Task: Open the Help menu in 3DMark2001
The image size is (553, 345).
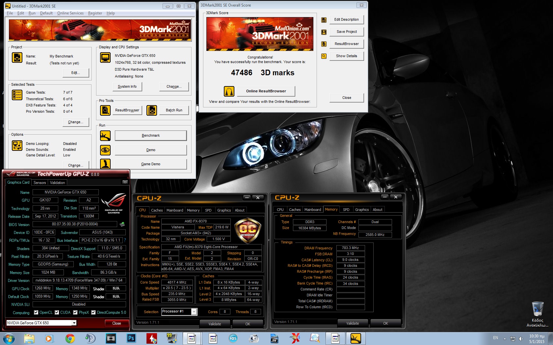Action: (x=111, y=13)
